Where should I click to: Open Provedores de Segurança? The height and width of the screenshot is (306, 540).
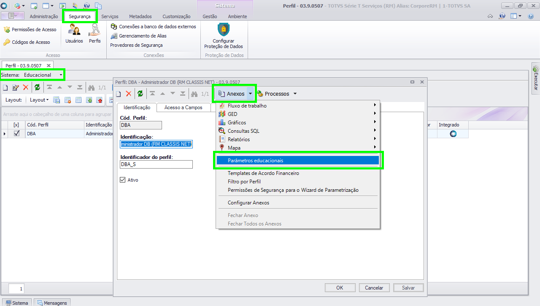(136, 45)
